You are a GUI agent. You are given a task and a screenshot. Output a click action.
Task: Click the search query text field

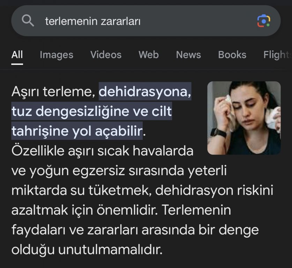(x=146, y=21)
